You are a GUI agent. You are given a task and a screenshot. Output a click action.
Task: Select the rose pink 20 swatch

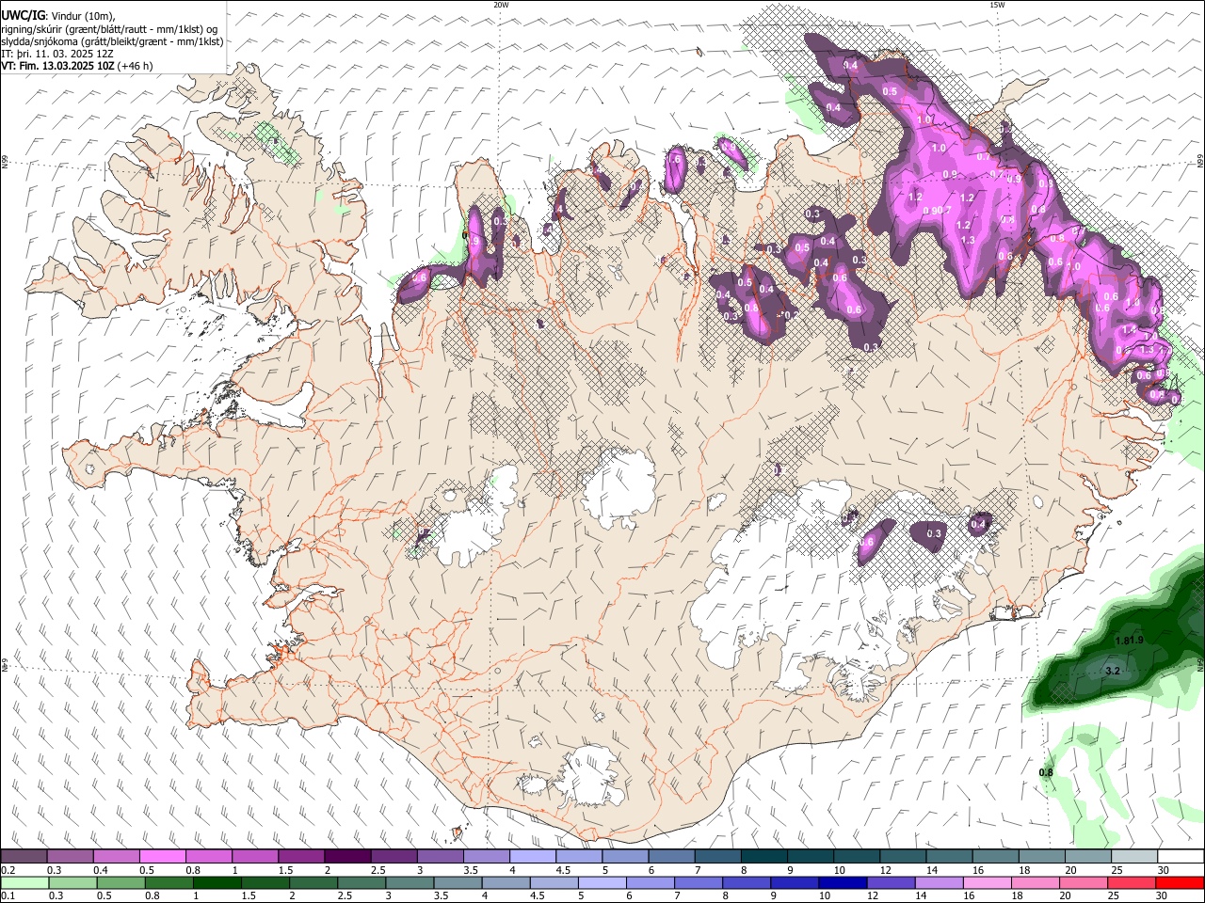click(x=1084, y=882)
